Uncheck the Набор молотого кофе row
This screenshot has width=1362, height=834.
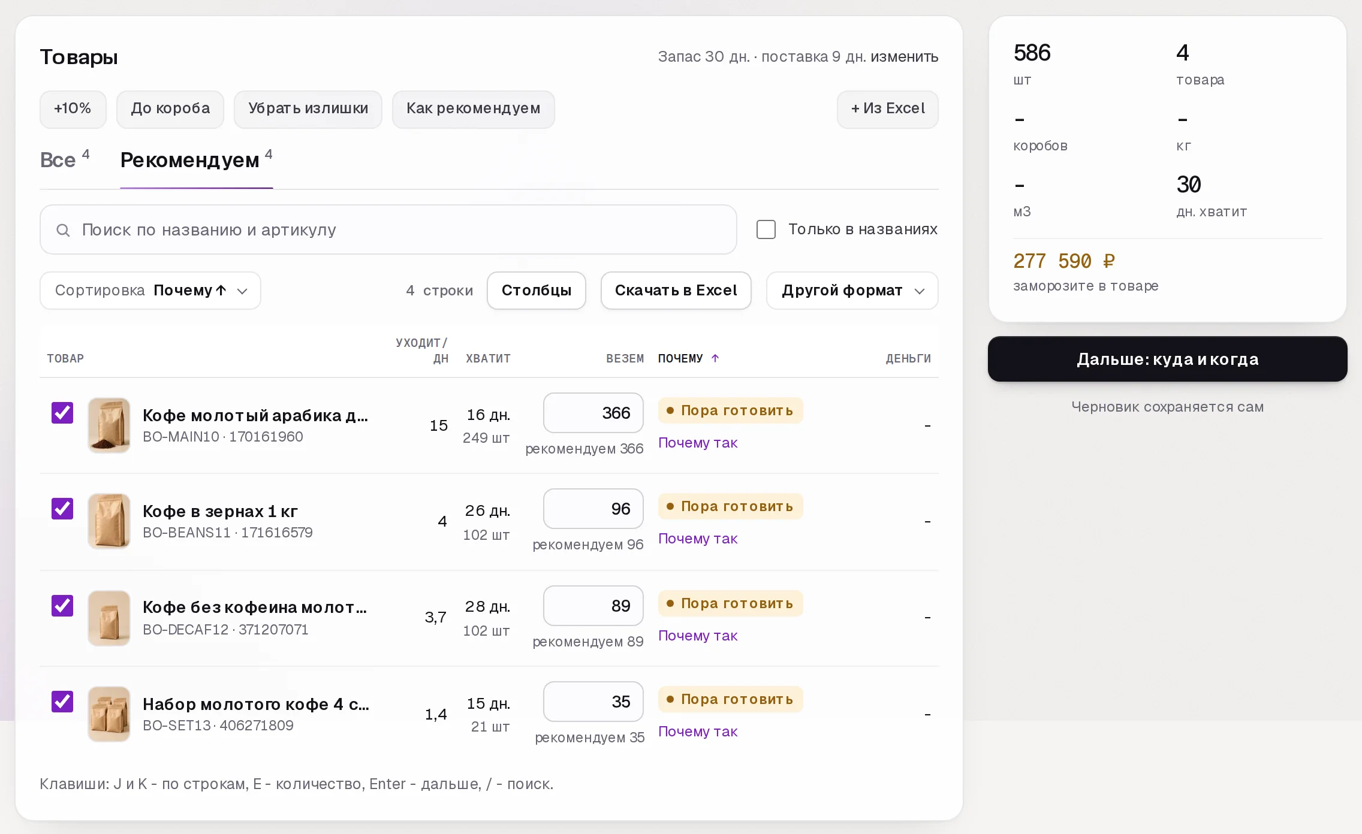[x=62, y=702]
